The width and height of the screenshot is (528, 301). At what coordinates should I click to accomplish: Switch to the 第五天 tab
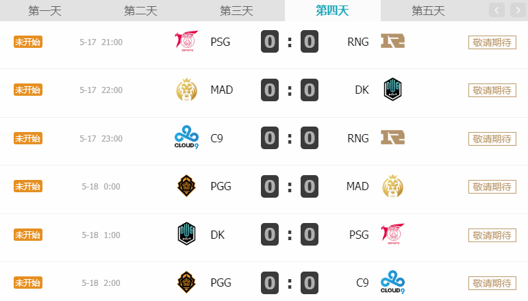tap(428, 11)
